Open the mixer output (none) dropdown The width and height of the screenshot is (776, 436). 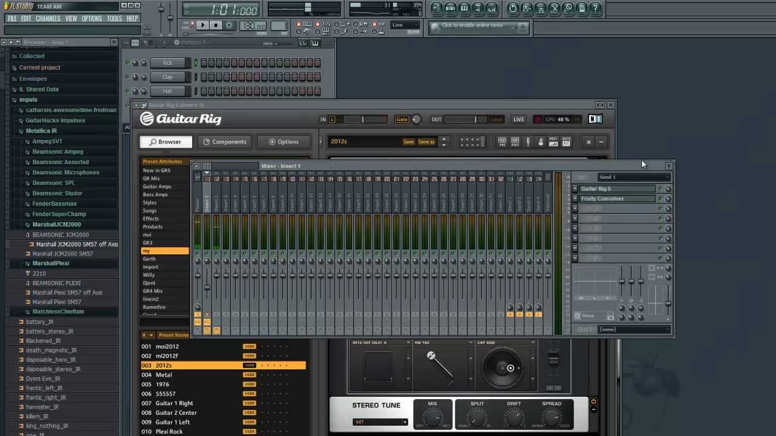[634, 329]
